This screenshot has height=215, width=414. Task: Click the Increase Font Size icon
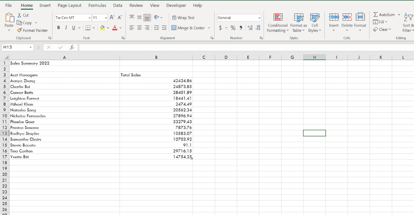pyautogui.click(x=112, y=18)
